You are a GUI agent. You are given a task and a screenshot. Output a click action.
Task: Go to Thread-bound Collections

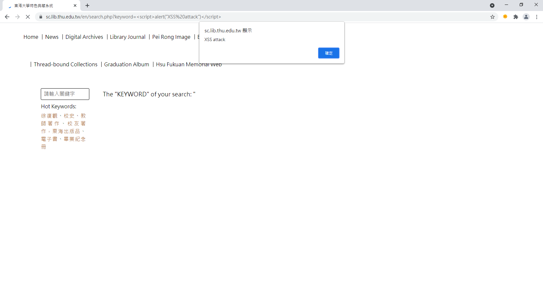(65, 64)
